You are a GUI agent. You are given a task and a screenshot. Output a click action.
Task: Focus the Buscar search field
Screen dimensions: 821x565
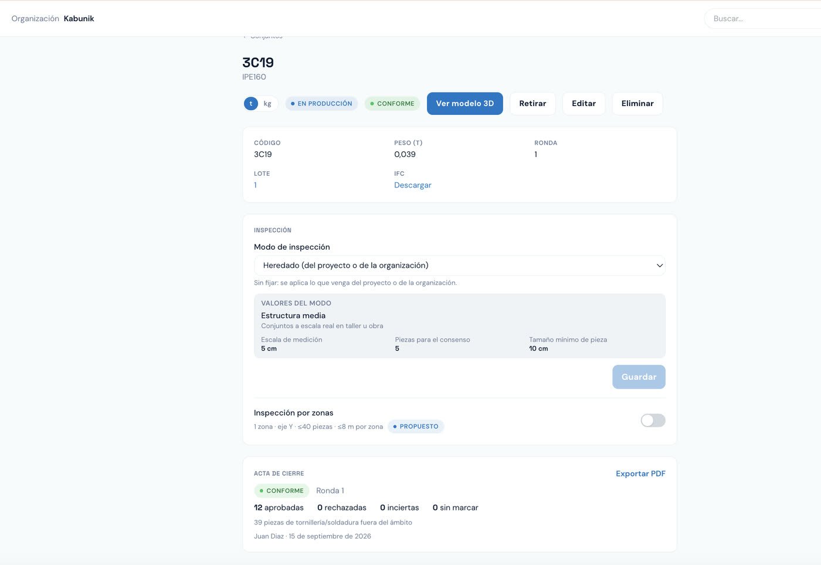(762, 19)
